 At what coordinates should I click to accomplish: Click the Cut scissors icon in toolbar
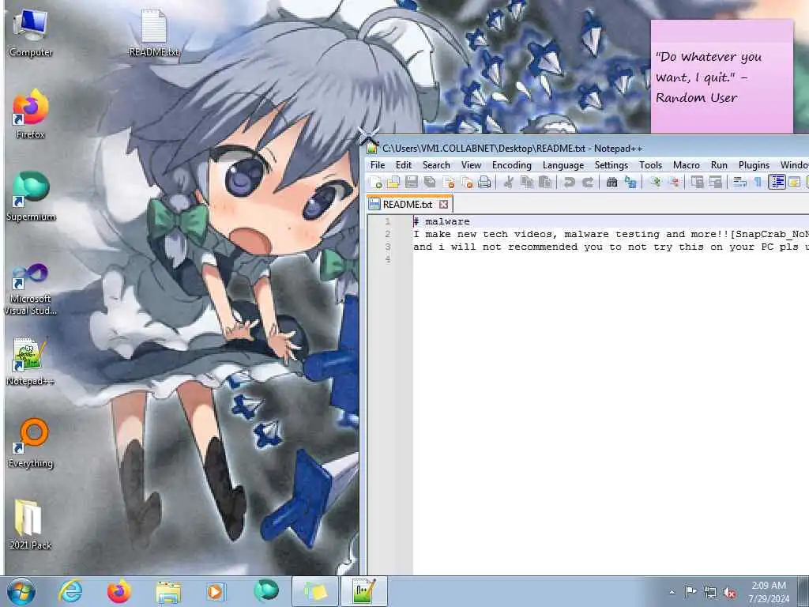tap(508, 182)
